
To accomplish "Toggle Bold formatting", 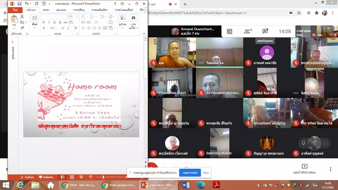I will tap(44, 22).
